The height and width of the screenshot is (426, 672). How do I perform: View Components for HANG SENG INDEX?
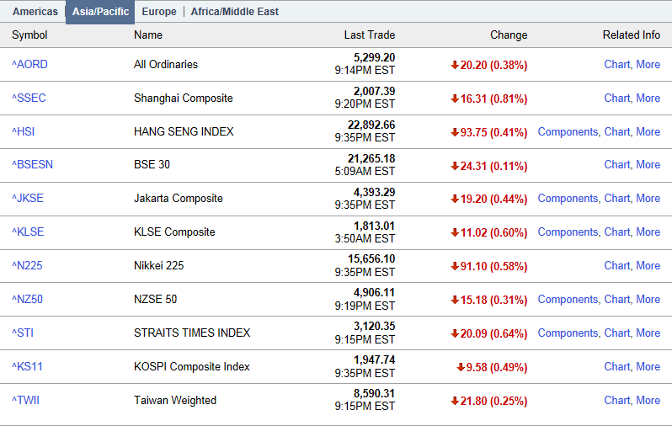(x=568, y=131)
